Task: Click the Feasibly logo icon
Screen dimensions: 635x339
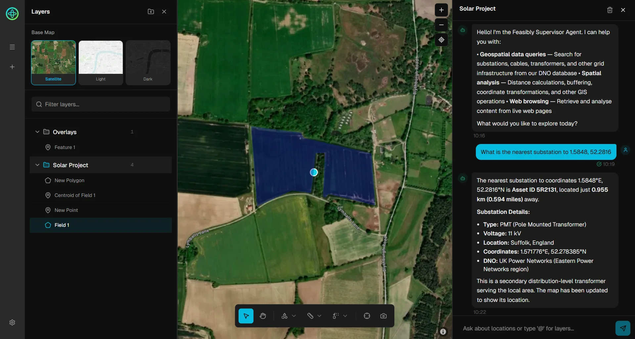Action: [12, 14]
